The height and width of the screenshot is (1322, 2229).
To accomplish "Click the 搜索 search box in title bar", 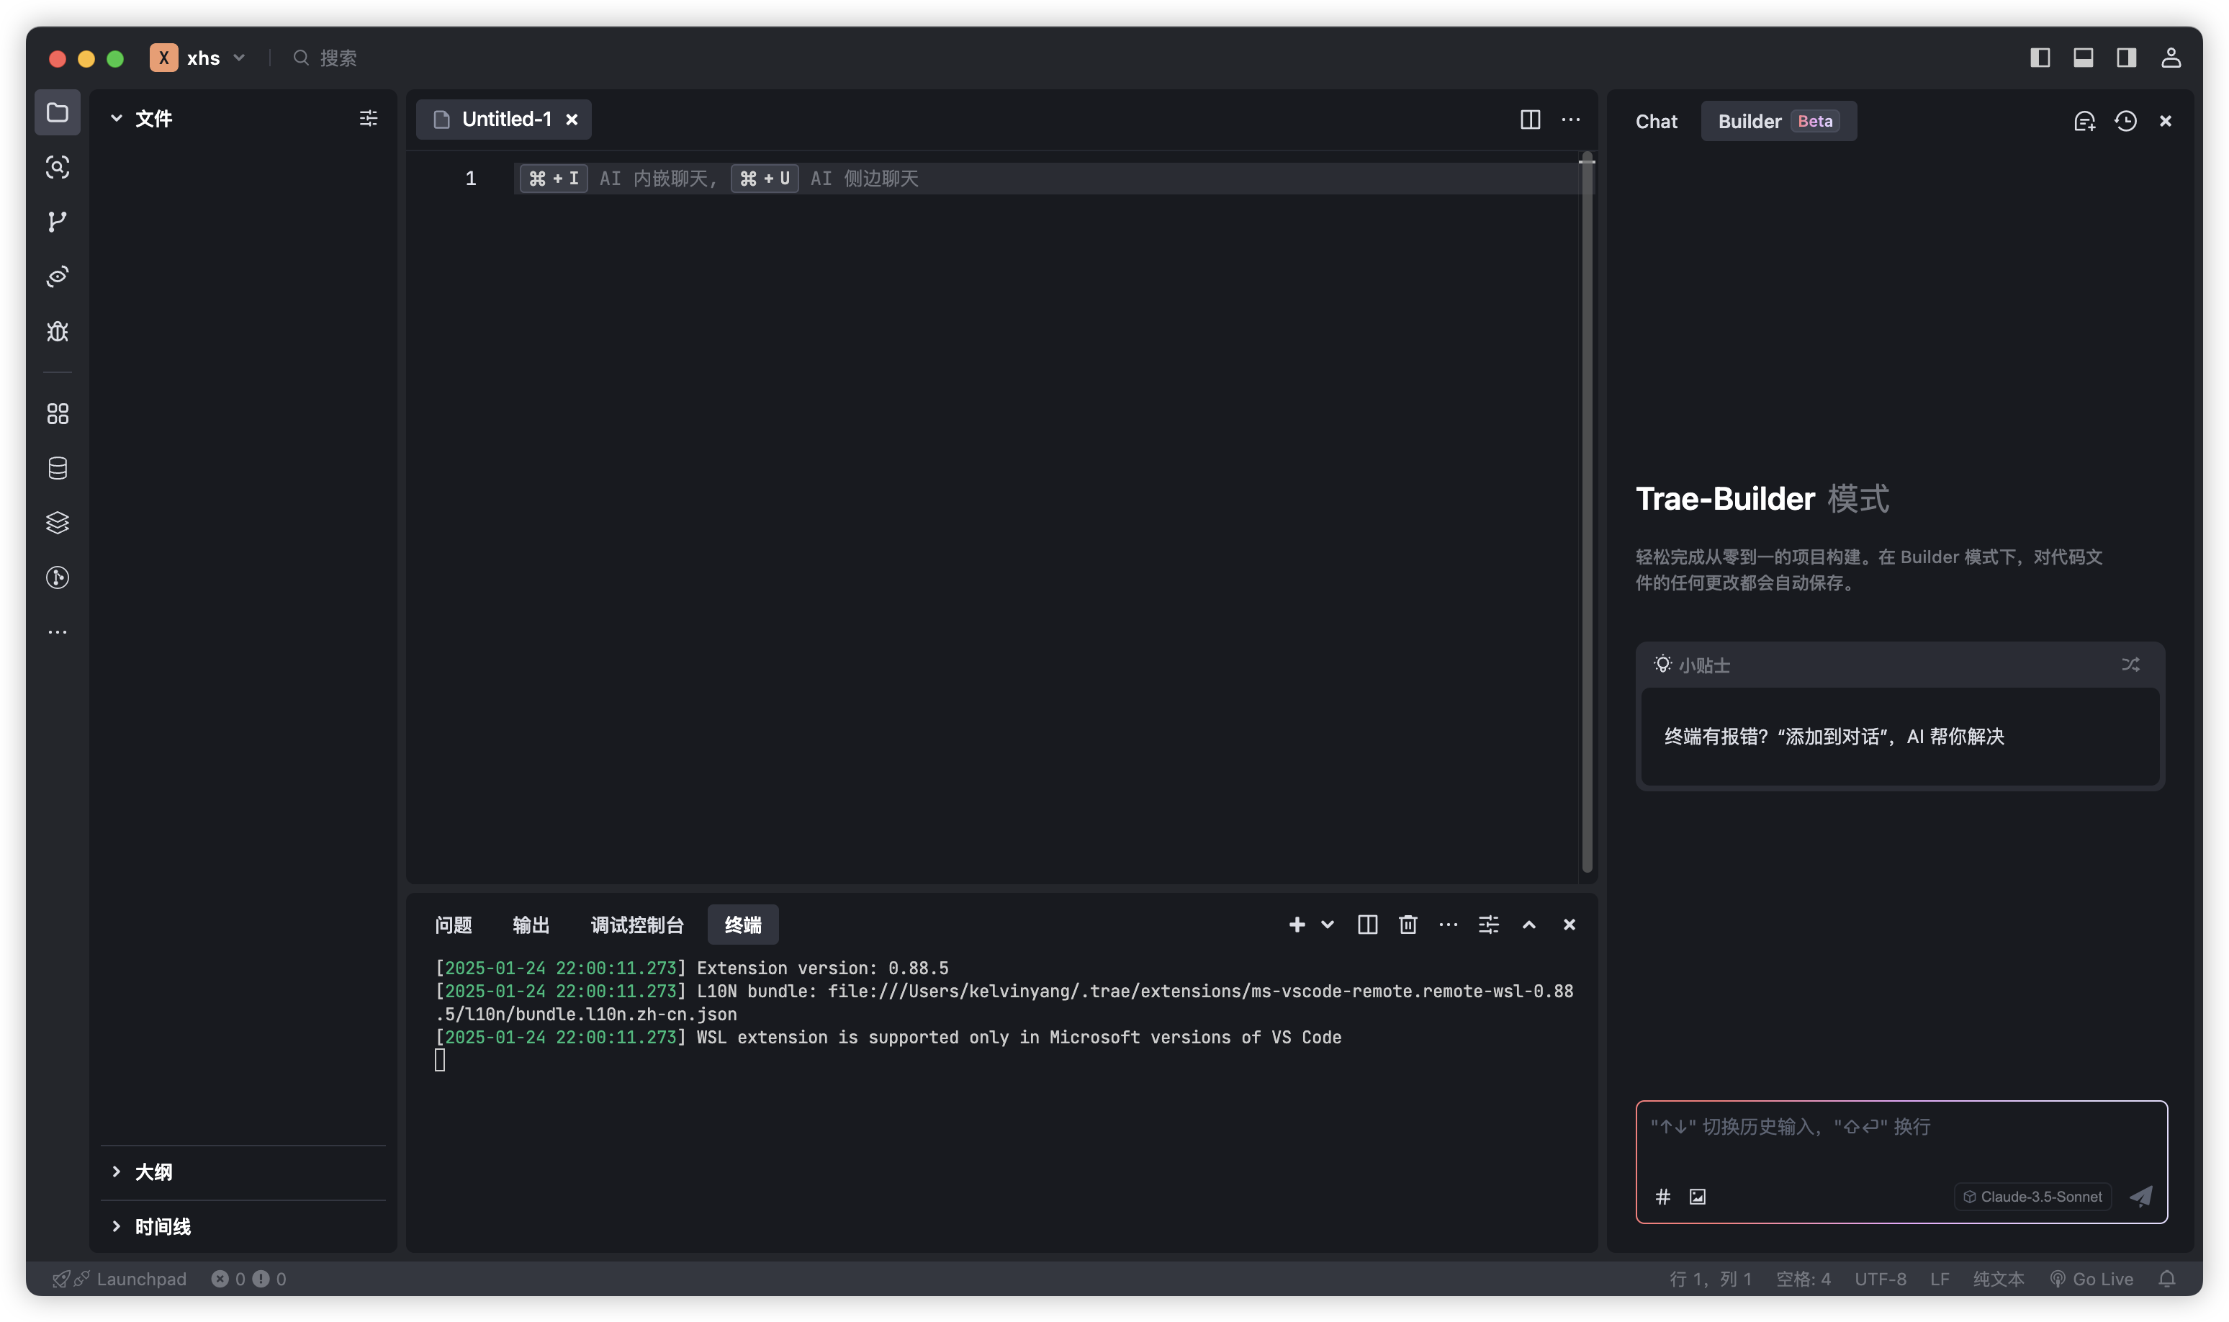I will 326,58.
